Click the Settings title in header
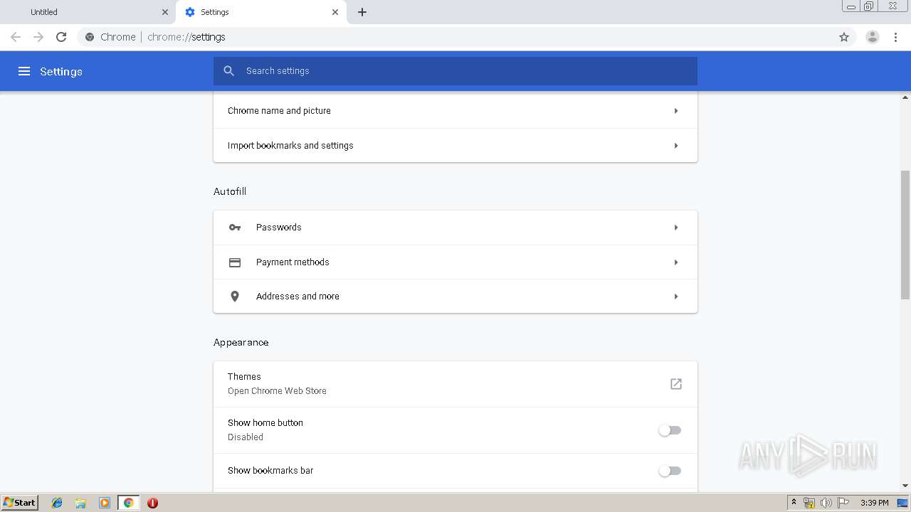This screenshot has height=512, width=911. (61, 72)
